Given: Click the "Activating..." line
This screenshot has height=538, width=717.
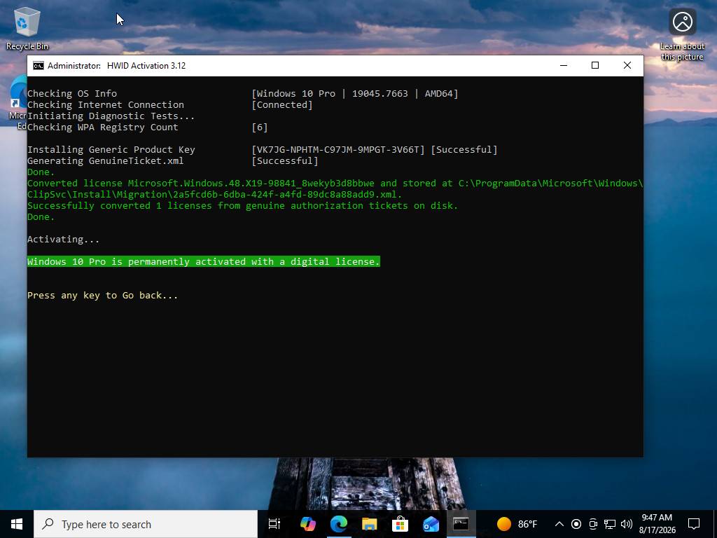Looking at the screenshot, I should (x=63, y=240).
